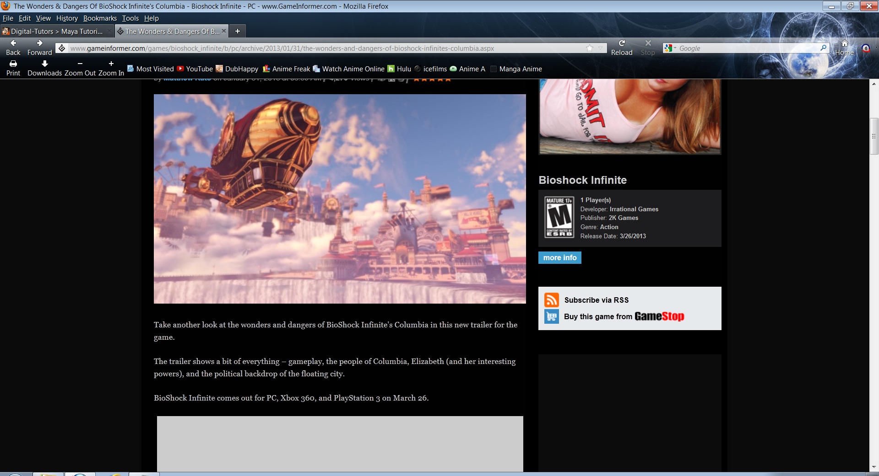Open the Bookmarks menu
This screenshot has width=879, height=476.
[100, 18]
